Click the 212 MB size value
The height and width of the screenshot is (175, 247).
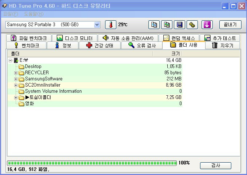click(x=174, y=79)
